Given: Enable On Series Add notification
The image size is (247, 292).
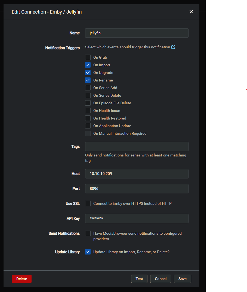Looking at the screenshot, I should pos(88,88).
